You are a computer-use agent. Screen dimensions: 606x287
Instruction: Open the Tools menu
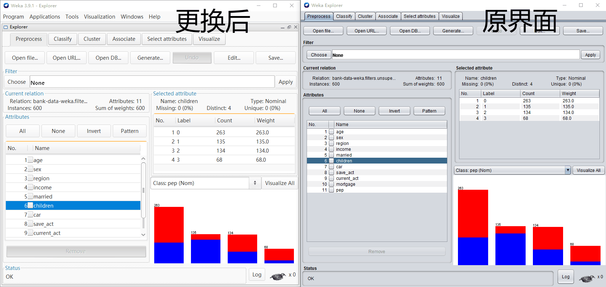[x=72, y=17]
